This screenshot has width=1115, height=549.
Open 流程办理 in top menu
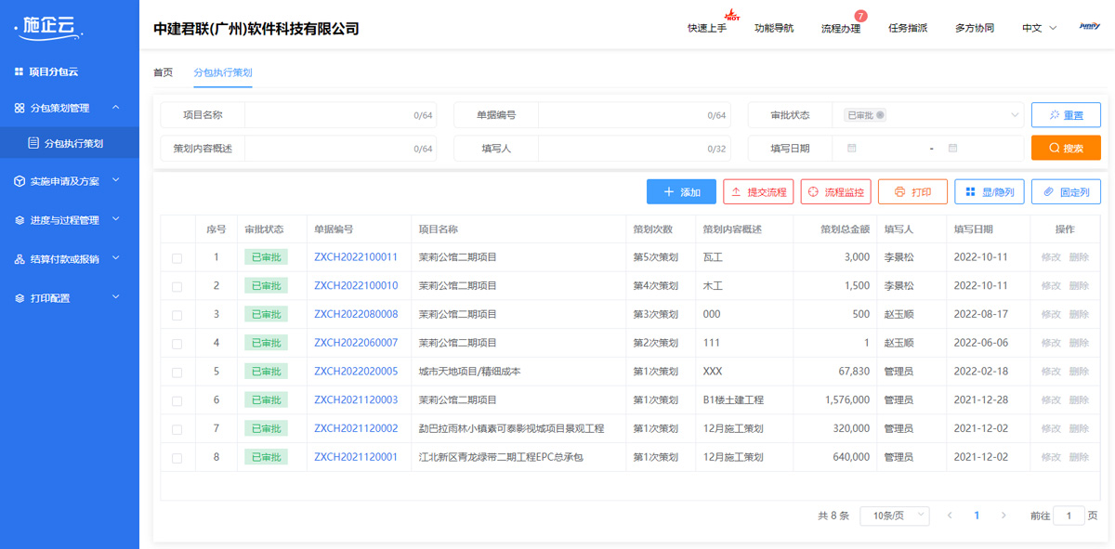click(x=841, y=28)
